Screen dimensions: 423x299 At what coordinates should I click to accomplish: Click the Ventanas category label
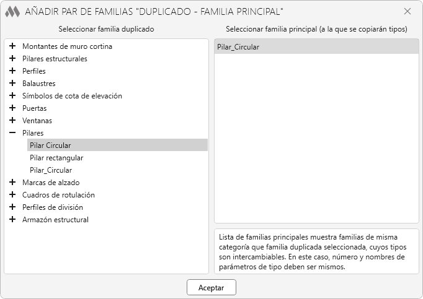(37, 121)
